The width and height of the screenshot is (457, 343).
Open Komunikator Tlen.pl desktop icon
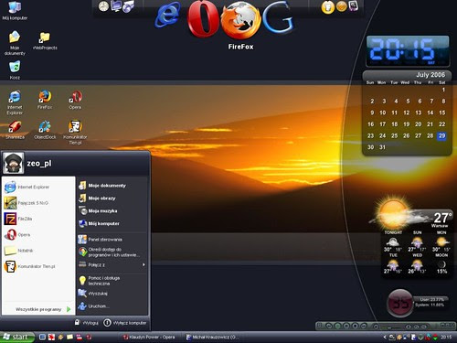pos(75,133)
